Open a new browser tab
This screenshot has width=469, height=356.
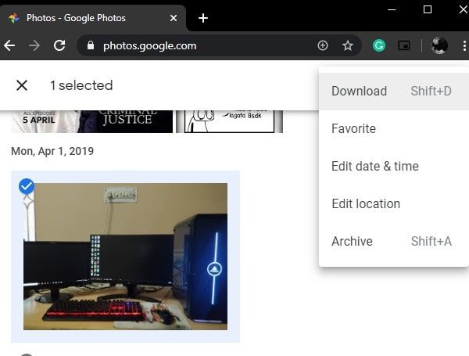(203, 18)
